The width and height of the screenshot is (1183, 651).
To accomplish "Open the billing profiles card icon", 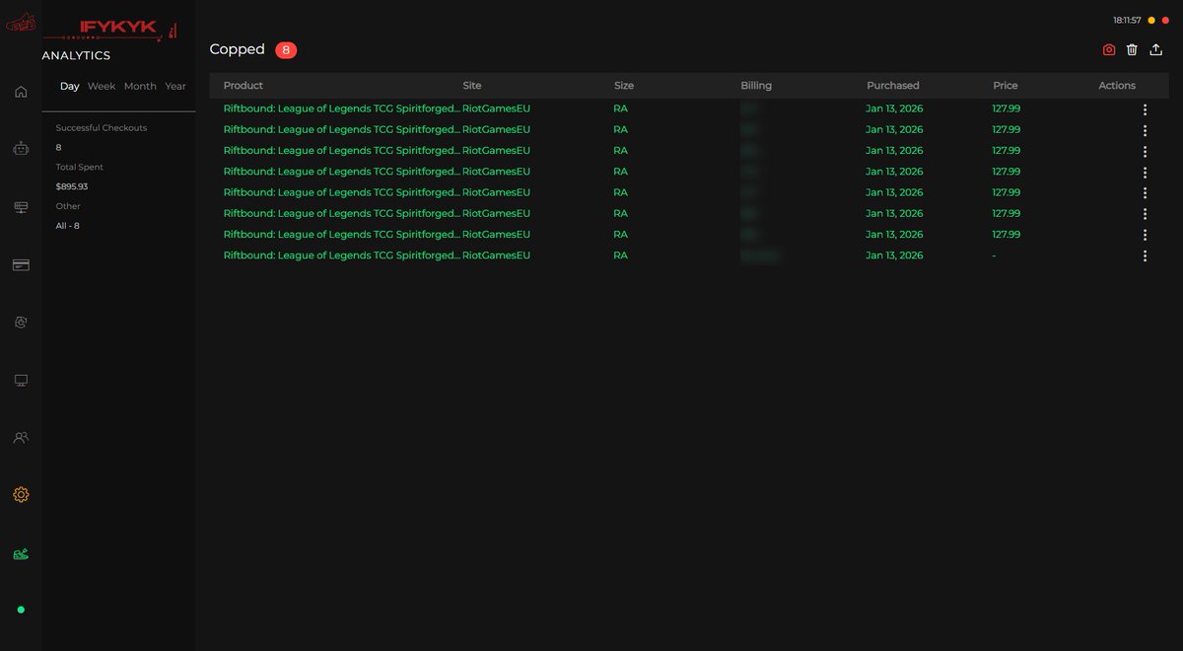I will (21, 264).
